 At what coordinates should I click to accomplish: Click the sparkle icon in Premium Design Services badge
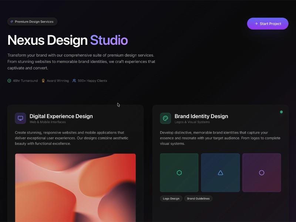11,21
